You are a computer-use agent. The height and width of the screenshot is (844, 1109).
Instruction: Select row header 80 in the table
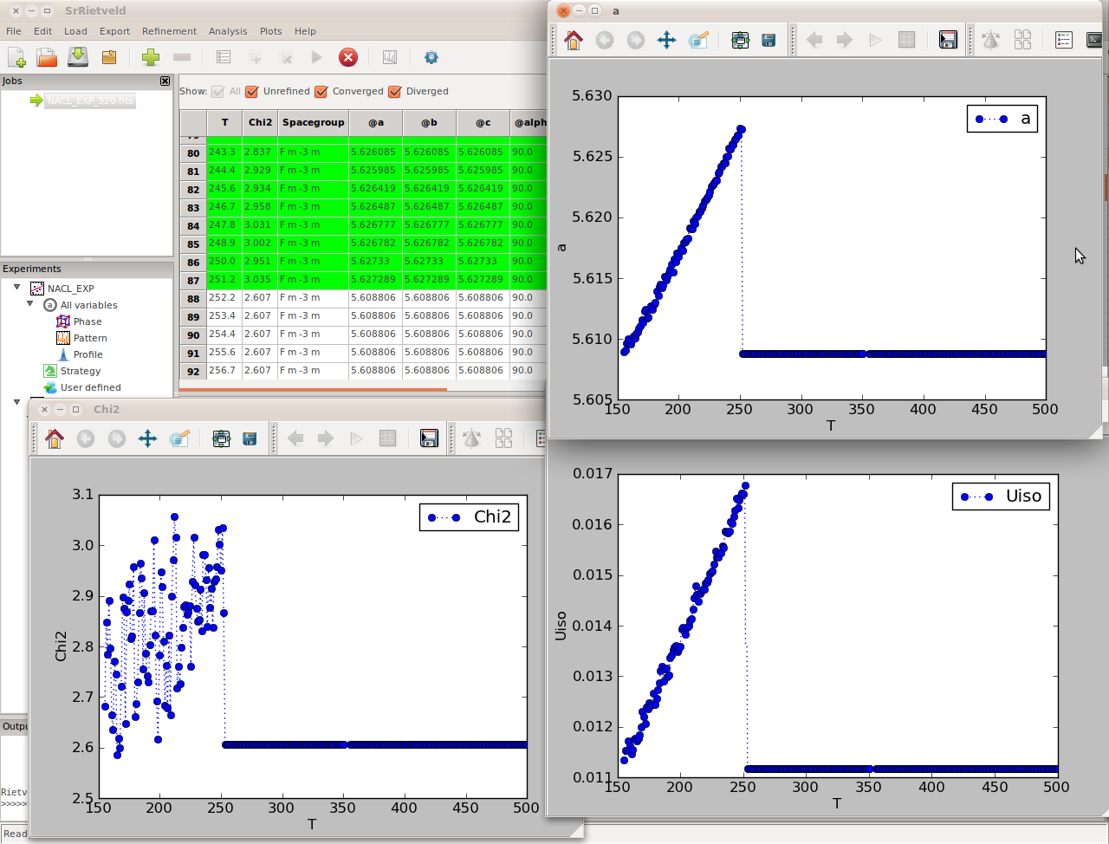tap(193, 153)
